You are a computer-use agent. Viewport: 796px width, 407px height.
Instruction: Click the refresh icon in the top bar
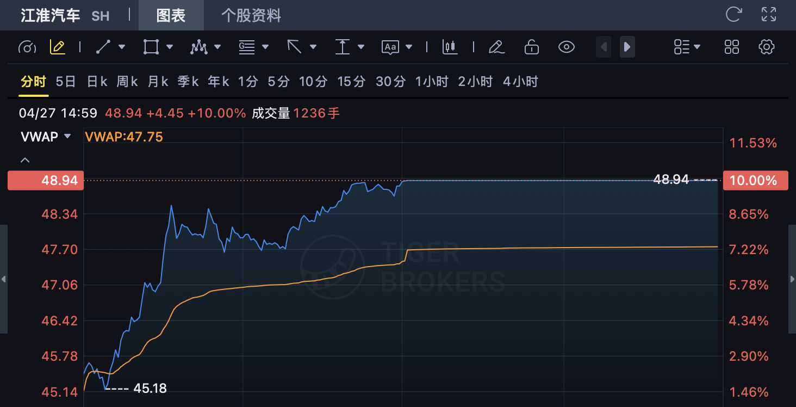pos(733,15)
